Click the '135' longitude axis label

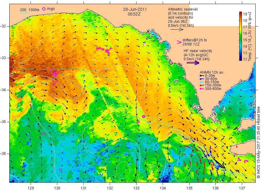[189, 188]
